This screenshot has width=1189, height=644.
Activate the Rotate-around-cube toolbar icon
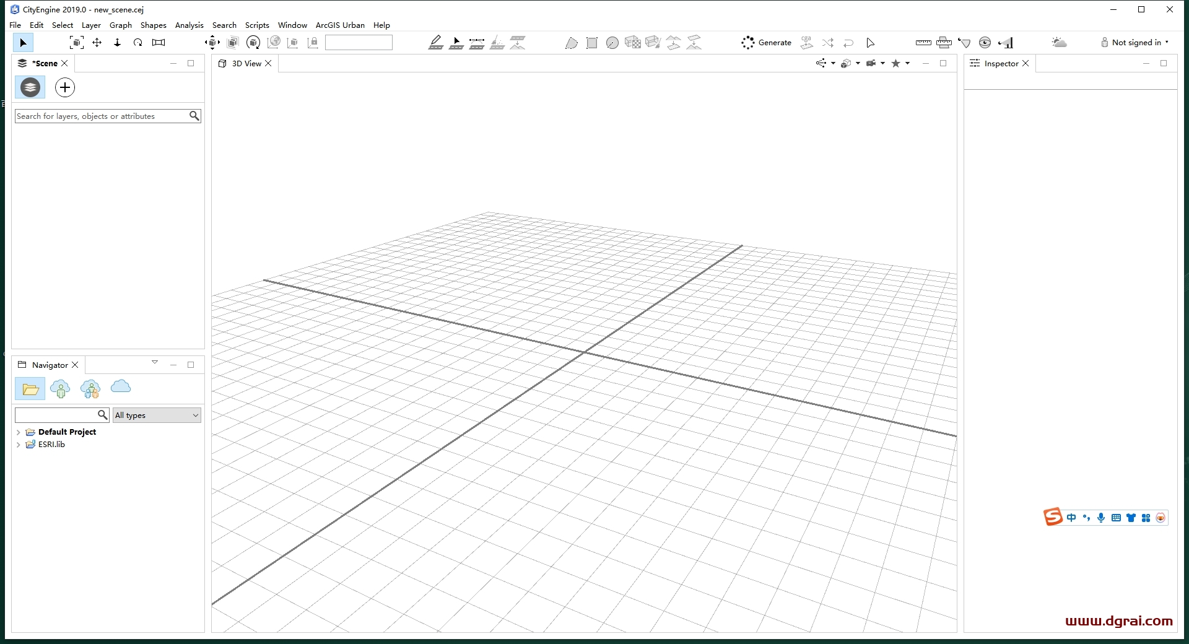click(253, 43)
